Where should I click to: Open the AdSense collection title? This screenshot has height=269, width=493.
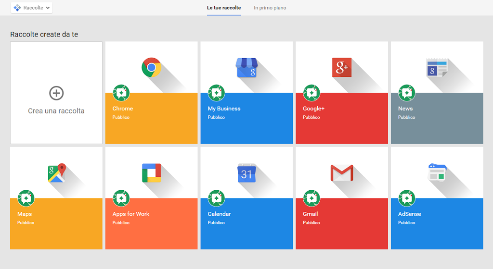409,214
